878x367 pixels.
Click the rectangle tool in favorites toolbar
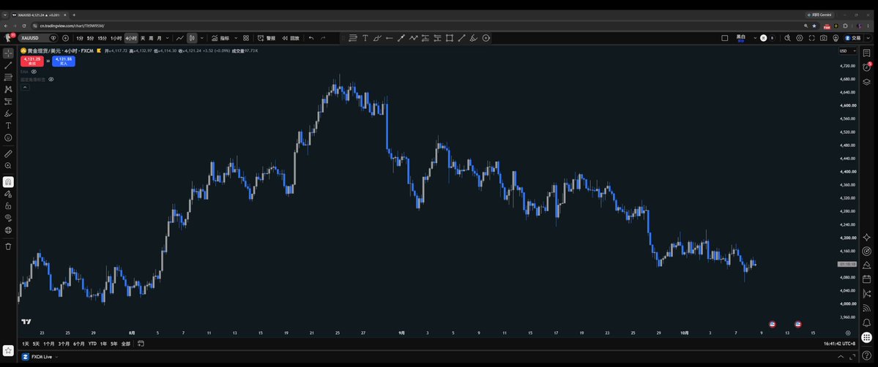point(450,38)
